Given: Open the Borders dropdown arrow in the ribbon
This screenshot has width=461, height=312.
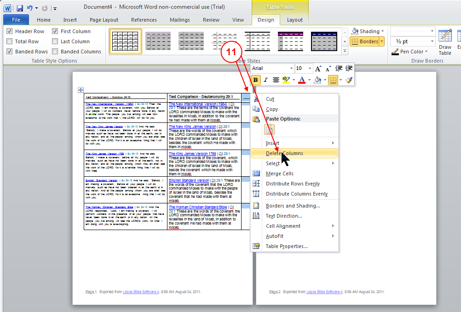Looking at the screenshot, I should [381, 41].
